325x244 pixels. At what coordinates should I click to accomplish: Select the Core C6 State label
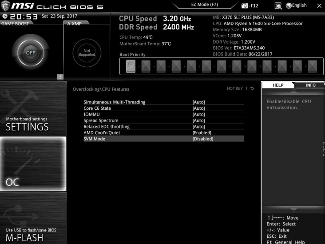click(97, 108)
